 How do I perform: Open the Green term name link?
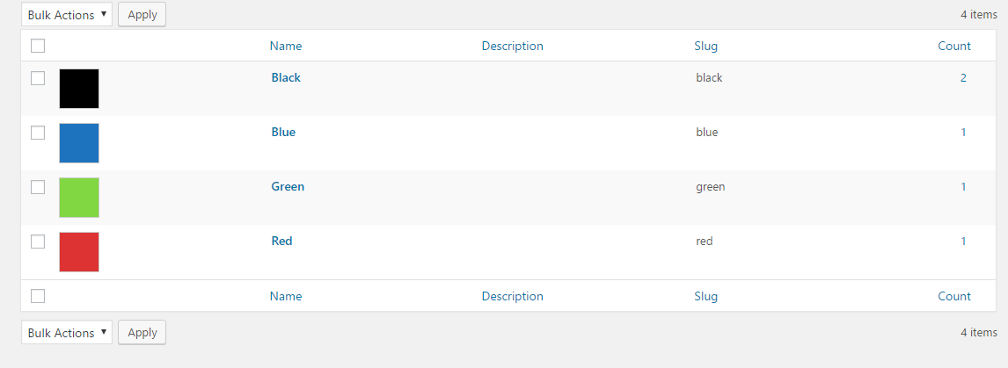288,186
